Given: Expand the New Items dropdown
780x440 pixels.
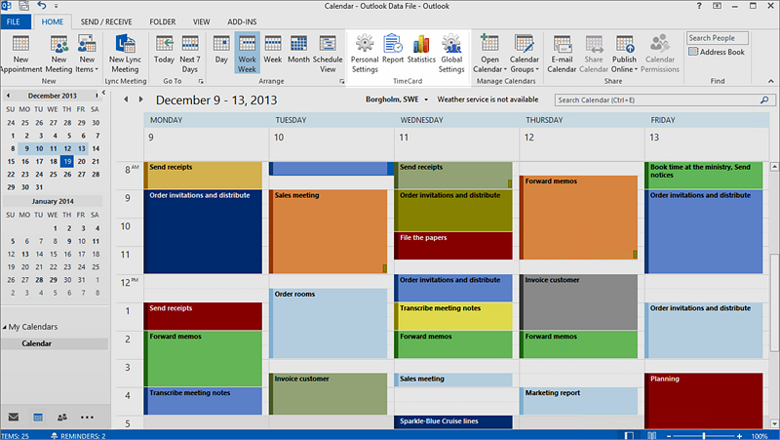Looking at the screenshot, I should [88, 53].
